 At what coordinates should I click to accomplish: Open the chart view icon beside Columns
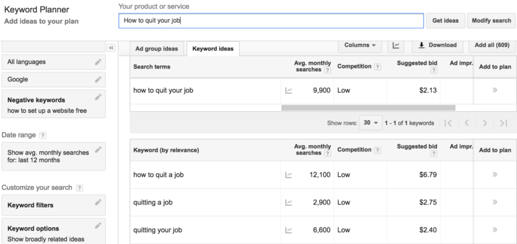pyautogui.click(x=396, y=45)
